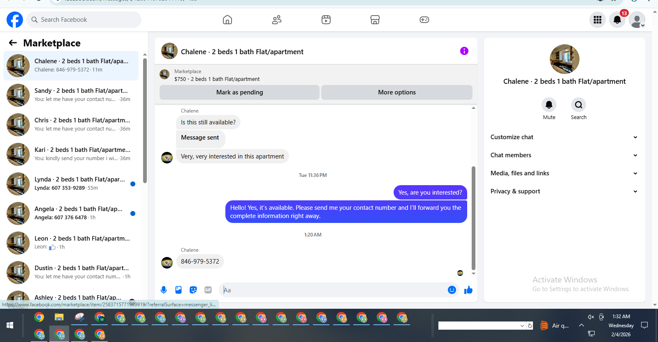Screen dimensions: 658x342
Task: Open the $750 - 2 beds listing link
Action: (217, 79)
